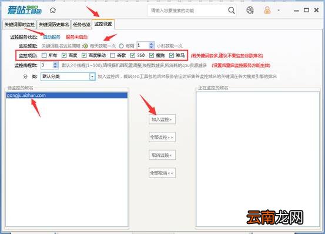Viewport: 325px width, 234px height.
Task: Open the 任务总览 tab
Action: coord(82,25)
